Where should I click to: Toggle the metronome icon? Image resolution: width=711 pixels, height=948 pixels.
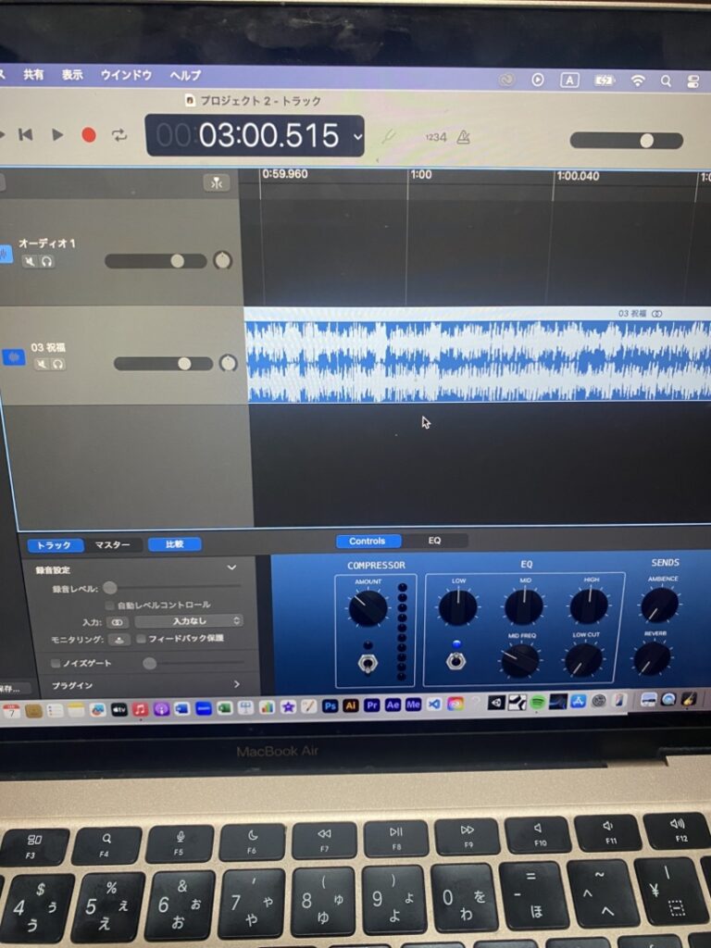(x=463, y=137)
